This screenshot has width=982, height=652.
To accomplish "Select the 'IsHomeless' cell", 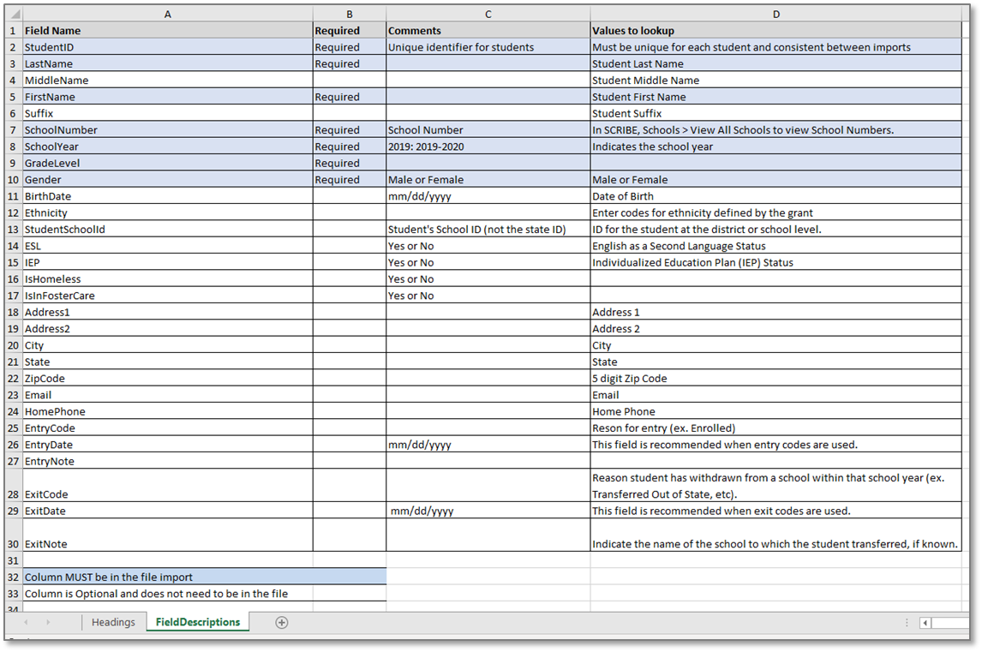I will [168, 278].
